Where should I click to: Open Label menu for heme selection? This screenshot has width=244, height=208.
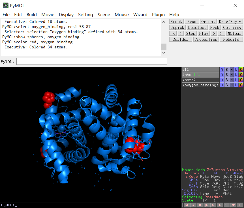pyautogui.click(x=236, y=80)
